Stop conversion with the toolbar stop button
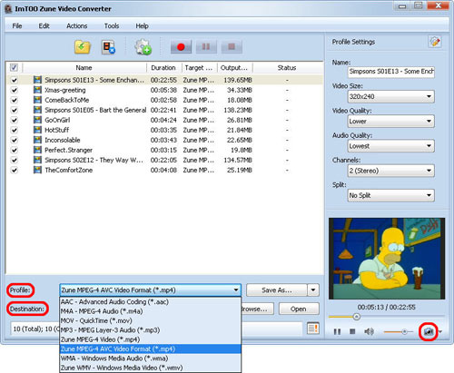Viewport: 454px width, 373px height. (x=232, y=47)
